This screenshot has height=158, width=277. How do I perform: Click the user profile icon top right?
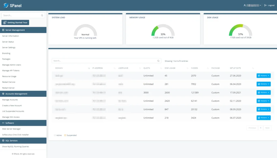click(x=244, y=5)
